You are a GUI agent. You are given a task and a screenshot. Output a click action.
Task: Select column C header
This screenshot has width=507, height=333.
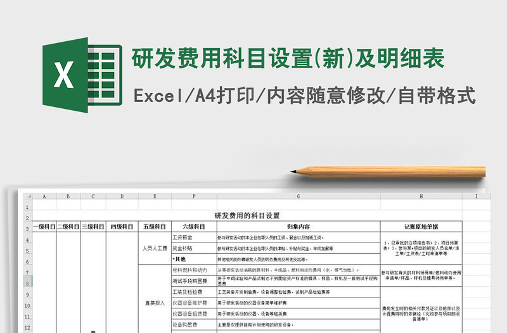point(93,196)
